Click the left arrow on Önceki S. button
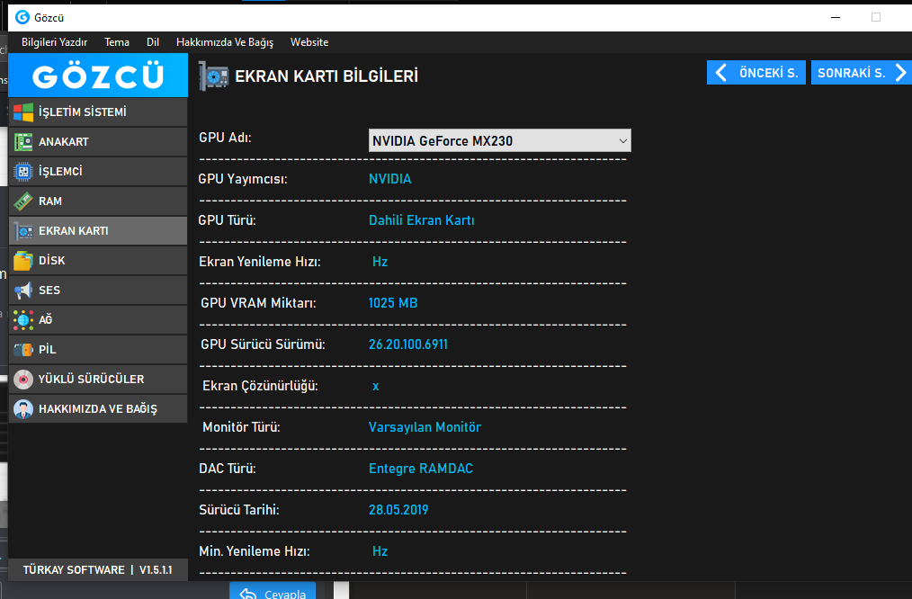Viewport: 912px width, 599px height. (x=721, y=73)
